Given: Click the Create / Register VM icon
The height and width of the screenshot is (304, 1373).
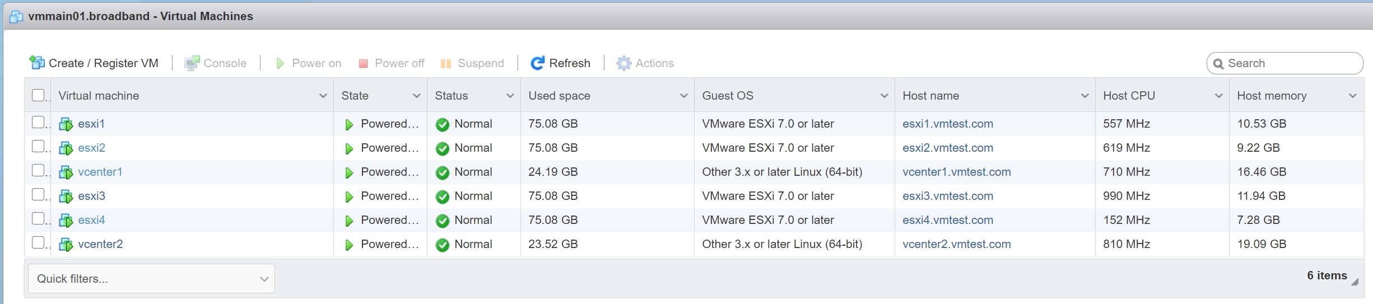Looking at the screenshot, I should pos(37,63).
